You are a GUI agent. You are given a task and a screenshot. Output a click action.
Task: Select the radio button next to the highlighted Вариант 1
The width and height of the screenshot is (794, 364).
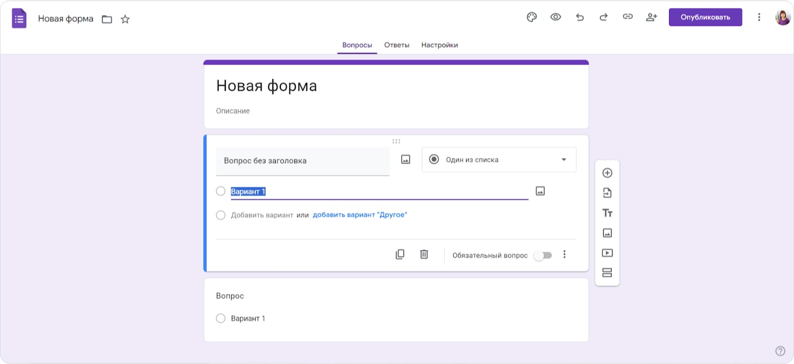coord(221,191)
